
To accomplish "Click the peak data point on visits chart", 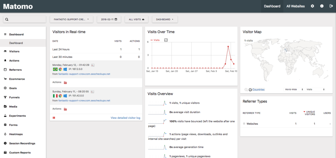I will click(228, 46).
